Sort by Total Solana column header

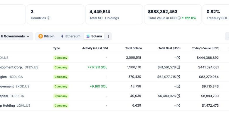click(134, 48)
